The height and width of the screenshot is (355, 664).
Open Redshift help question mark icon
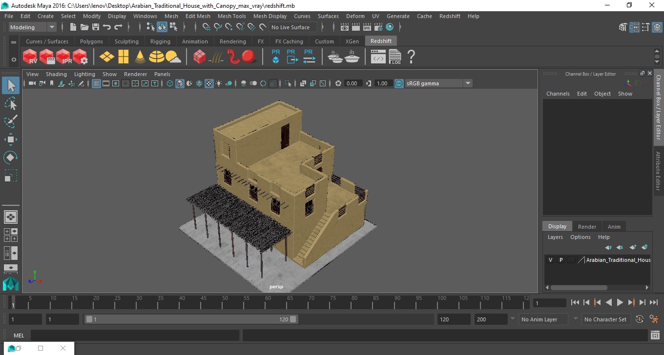point(411,57)
